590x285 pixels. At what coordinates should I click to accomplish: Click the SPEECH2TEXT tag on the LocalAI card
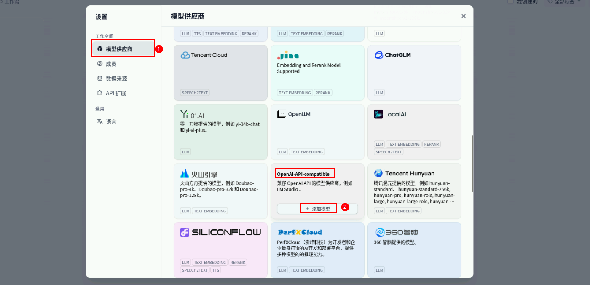pyautogui.click(x=389, y=152)
